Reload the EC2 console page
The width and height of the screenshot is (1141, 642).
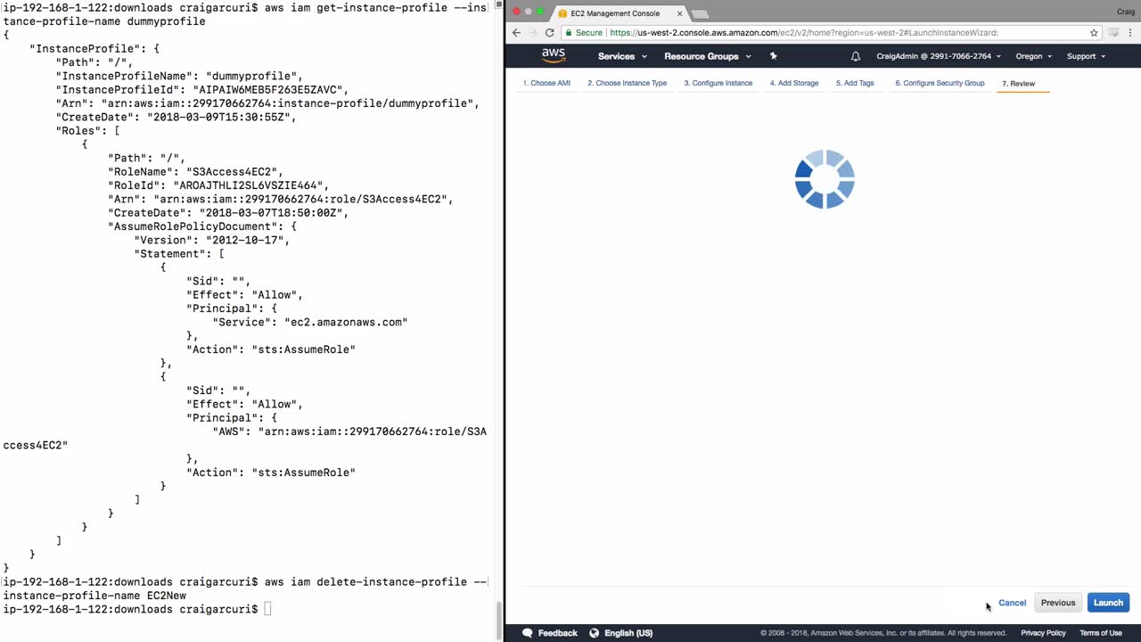pos(550,33)
